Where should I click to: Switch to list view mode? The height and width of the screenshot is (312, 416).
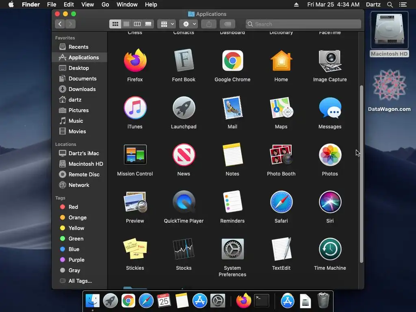tap(126, 24)
